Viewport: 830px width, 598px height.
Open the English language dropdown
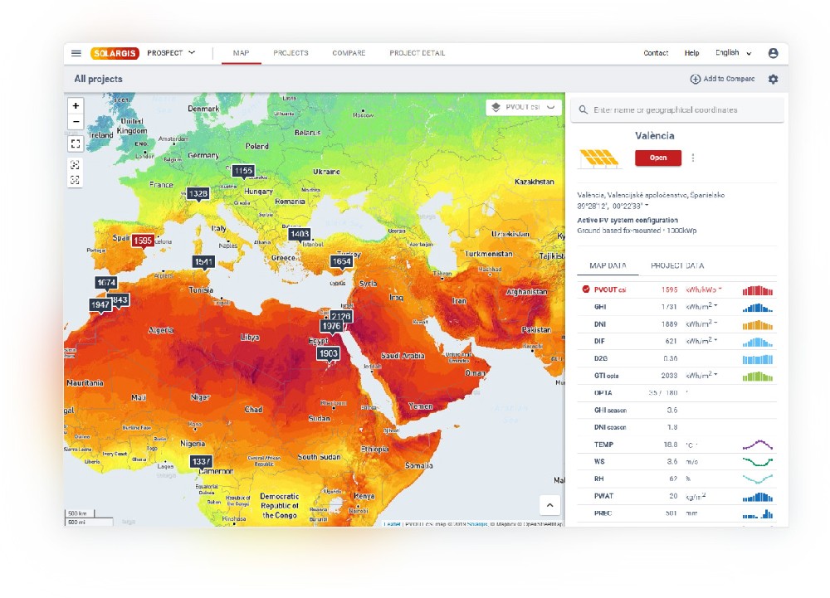coord(733,53)
